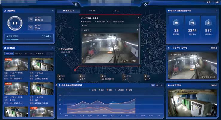This screenshot has height=120, width=221.
Task: Click the popup live camera video feed
Action: point(110,48)
